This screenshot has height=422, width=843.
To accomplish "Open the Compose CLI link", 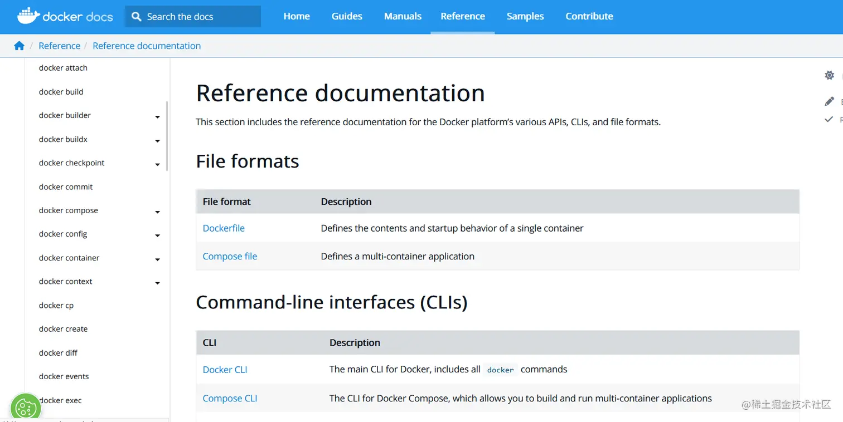I will point(230,399).
